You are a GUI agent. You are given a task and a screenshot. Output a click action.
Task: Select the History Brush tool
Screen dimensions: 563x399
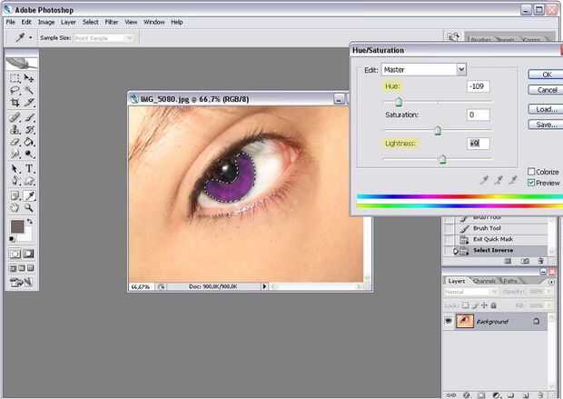click(29, 130)
